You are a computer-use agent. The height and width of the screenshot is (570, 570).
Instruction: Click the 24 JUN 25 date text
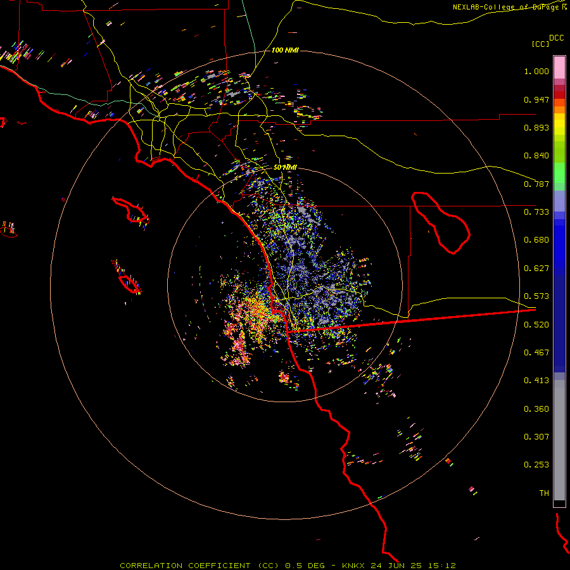tap(396, 566)
